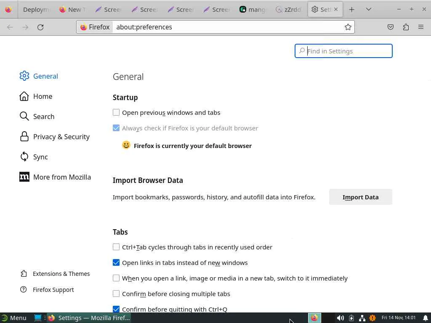
Task: Open a new tab with plus button
Action: point(351,10)
